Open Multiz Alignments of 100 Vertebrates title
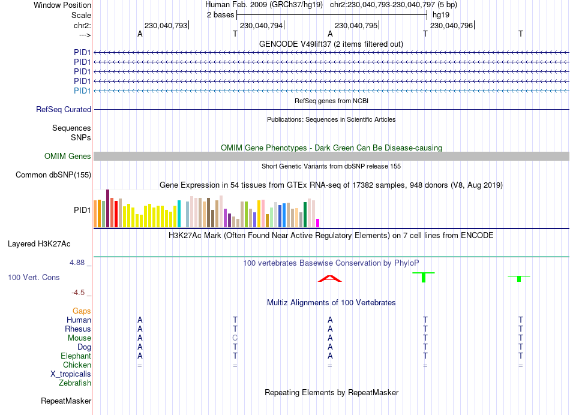Image resolution: width=570 pixels, height=415 pixels. click(331, 303)
